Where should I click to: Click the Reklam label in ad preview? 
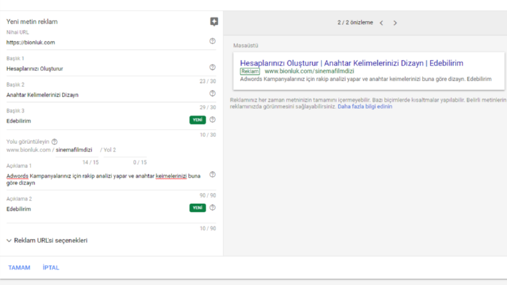pos(250,72)
